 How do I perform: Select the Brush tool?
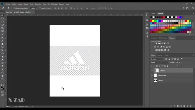point(2,41)
